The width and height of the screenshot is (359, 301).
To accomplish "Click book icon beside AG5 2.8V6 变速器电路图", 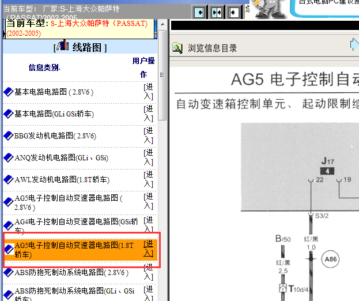I will coord(9,202).
